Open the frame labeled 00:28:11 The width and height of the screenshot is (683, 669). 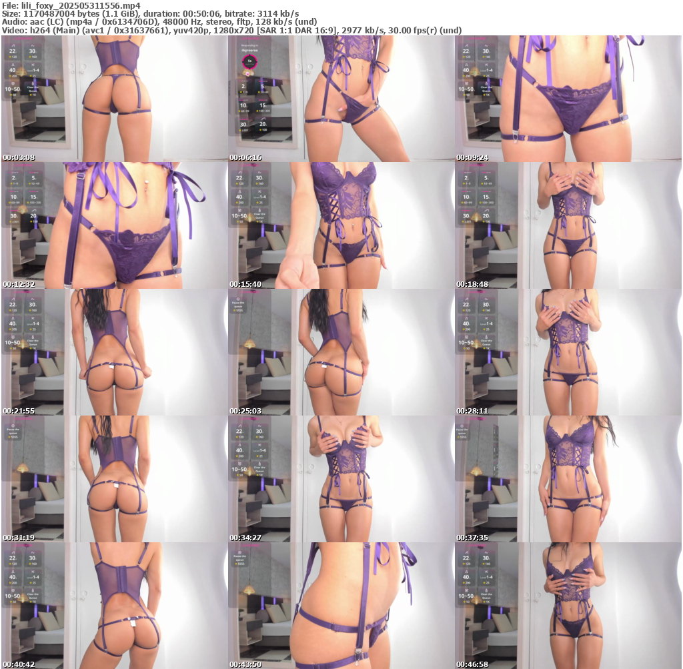coord(568,352)
